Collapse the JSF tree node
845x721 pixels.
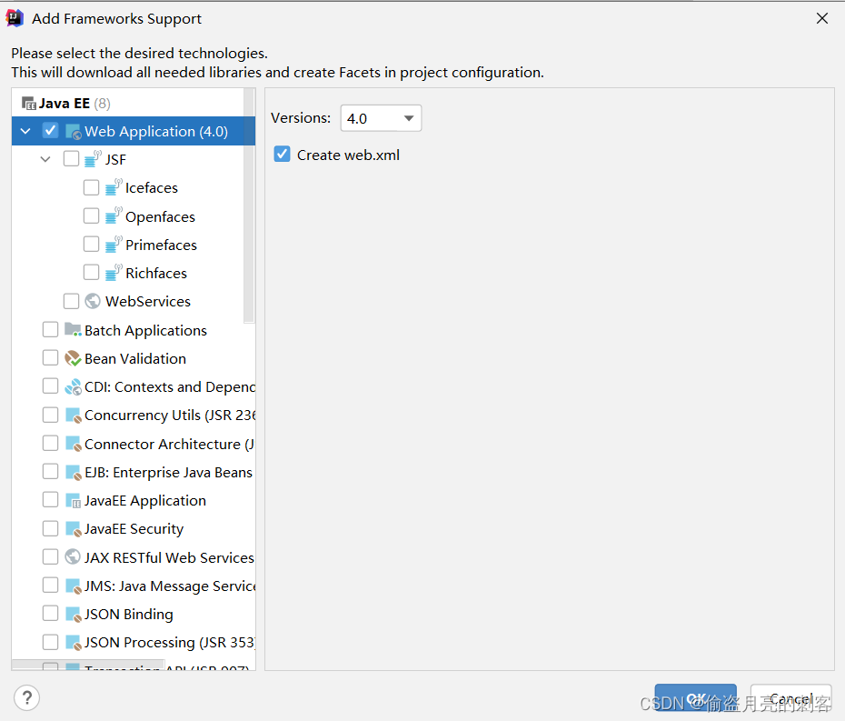(45, 158)
